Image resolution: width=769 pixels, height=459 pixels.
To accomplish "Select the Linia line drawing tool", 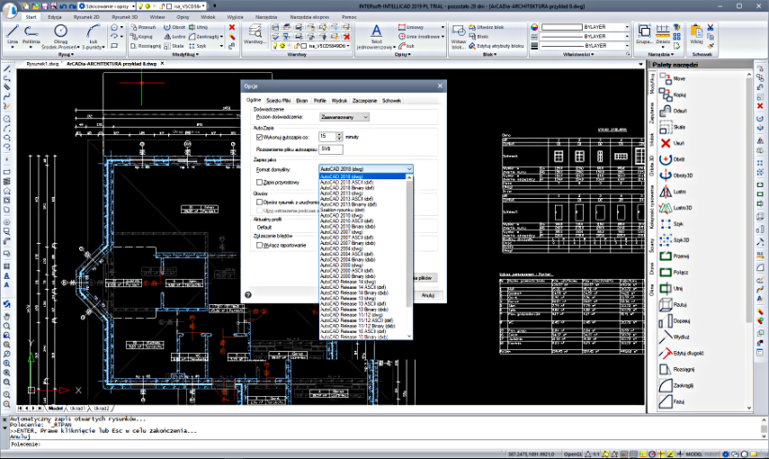I will coord(13,34).
